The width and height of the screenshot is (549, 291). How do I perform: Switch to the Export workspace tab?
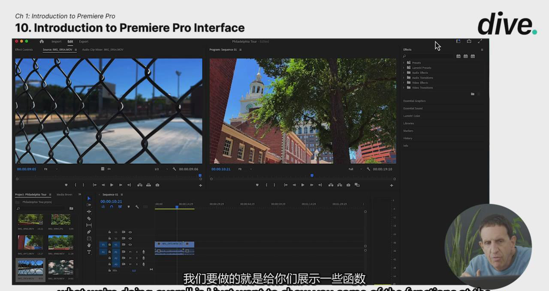84,42
